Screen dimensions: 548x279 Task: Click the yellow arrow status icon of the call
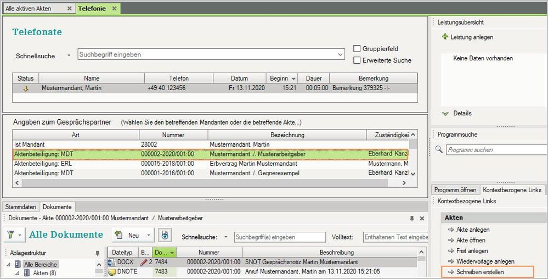pos(26,88)
